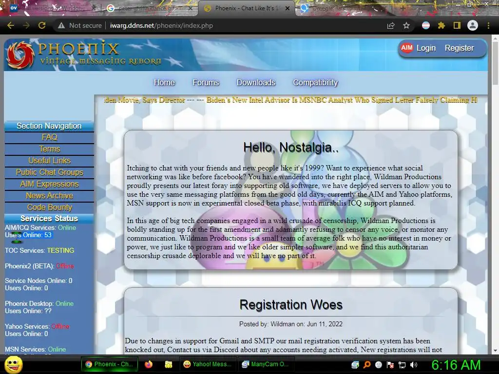Screen dimensions: 499x374
Task: Click the browser forward arrow
Action: [x=26, y=25]
